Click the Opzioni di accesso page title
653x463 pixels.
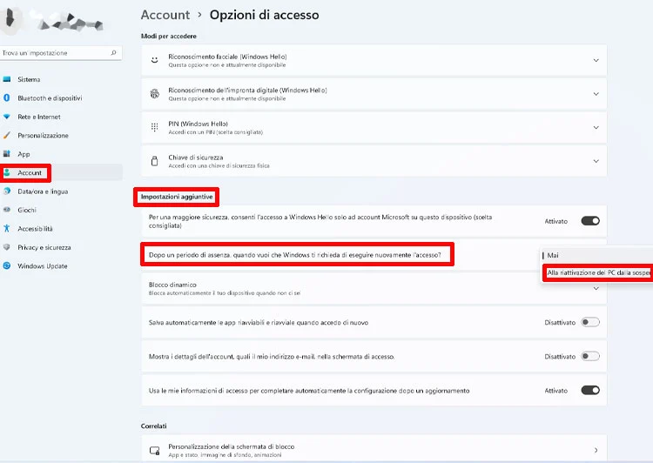tap(264, 15)
